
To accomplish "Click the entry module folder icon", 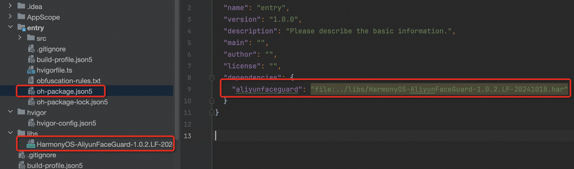I will tap(22, 27).
